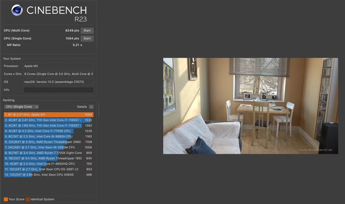Click the Cinebench sphere logo icon
This screenshot has width=345, height=204.
point(17,10)
